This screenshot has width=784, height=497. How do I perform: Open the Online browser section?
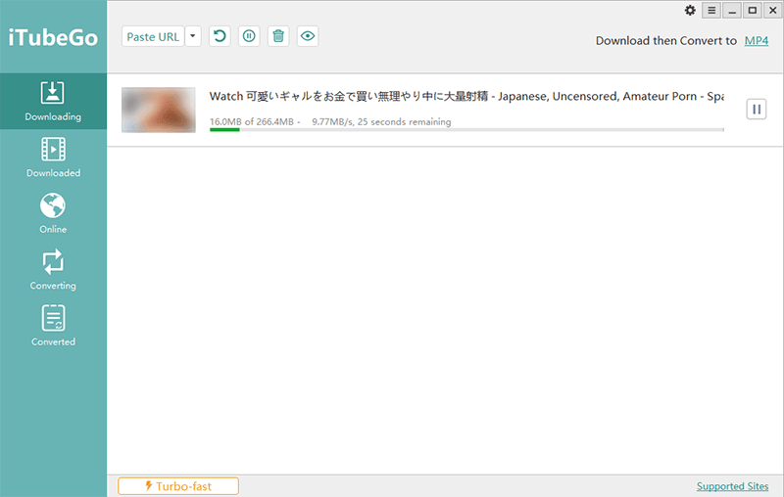pyautogui.click(x=53, y=213)
